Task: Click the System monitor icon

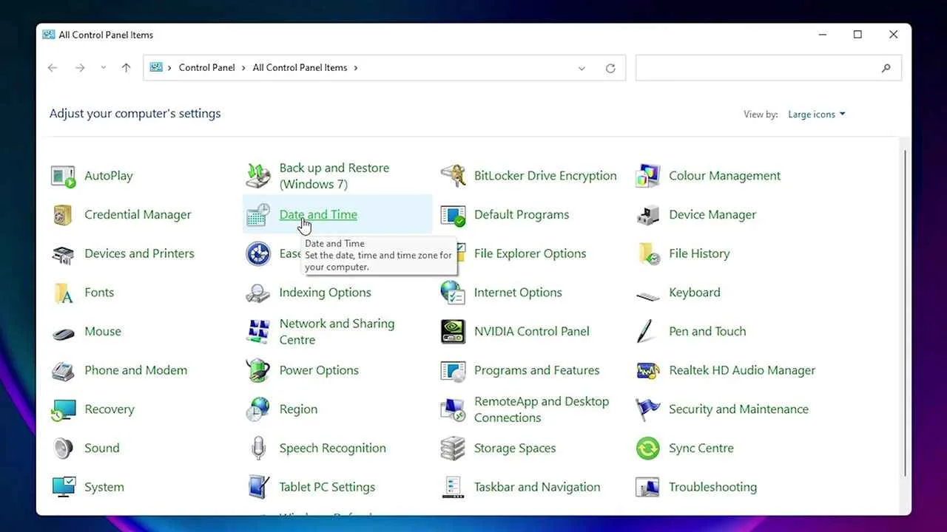Action: pos(64,488)
